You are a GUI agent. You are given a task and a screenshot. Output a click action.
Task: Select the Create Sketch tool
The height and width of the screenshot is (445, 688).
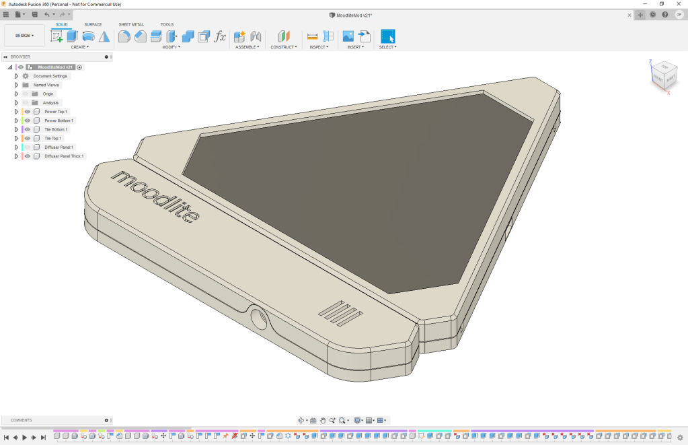click(x=56, y=36)
